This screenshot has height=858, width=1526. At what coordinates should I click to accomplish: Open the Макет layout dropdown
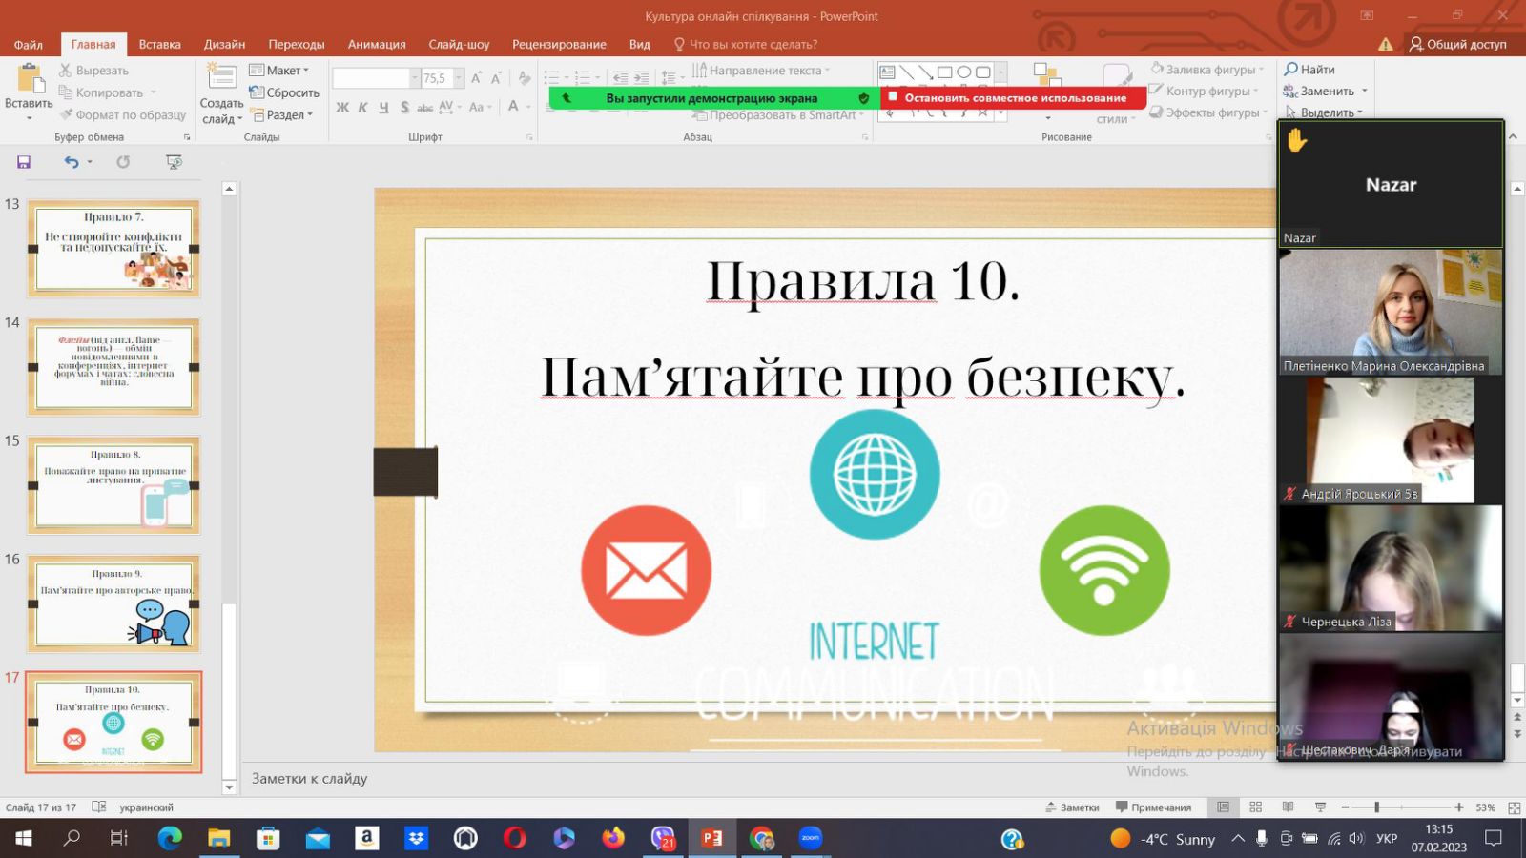pyautogui.click(x=278, y=71)
